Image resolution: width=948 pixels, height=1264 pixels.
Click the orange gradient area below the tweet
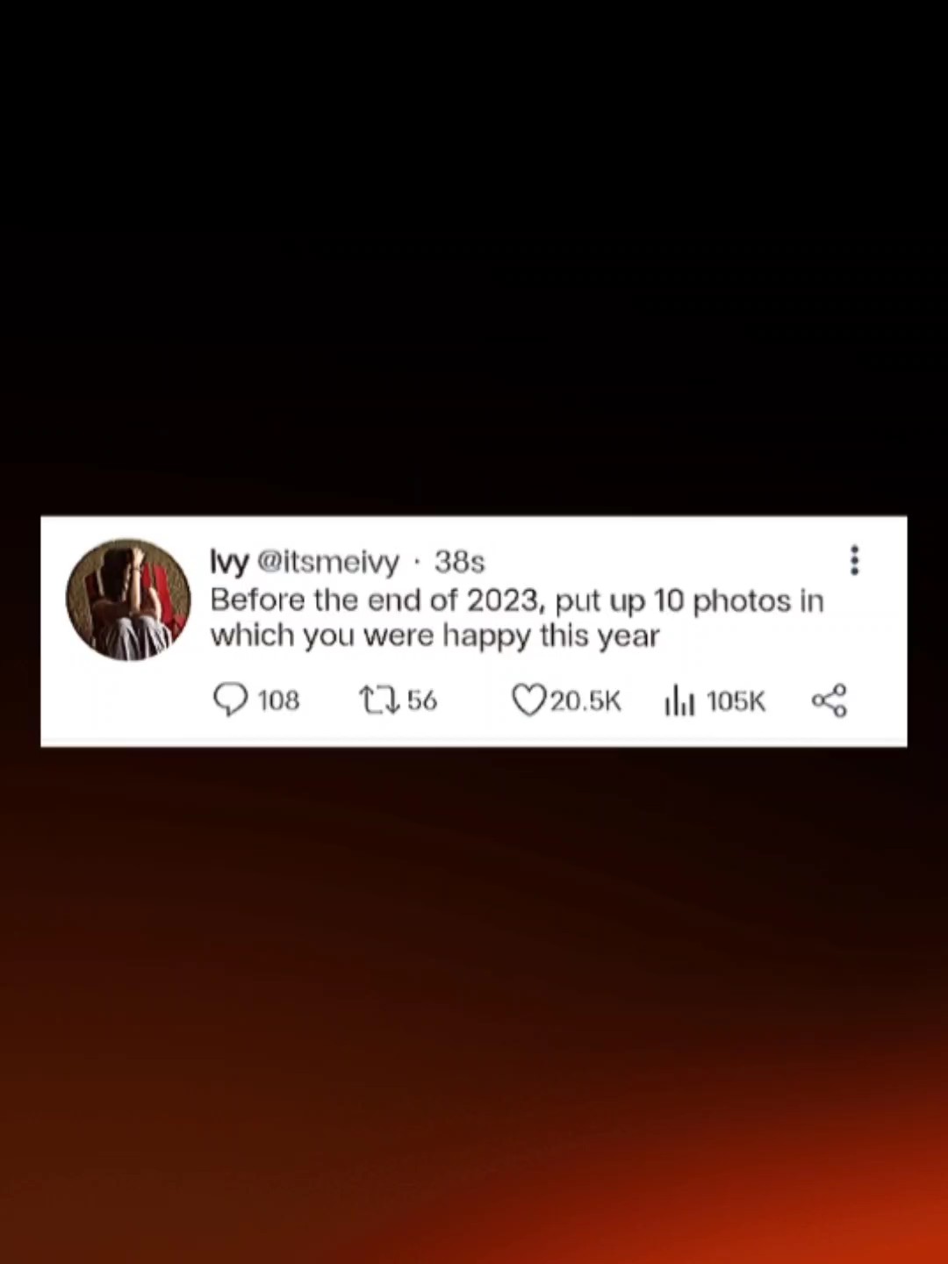click(x=474, y=1009)
